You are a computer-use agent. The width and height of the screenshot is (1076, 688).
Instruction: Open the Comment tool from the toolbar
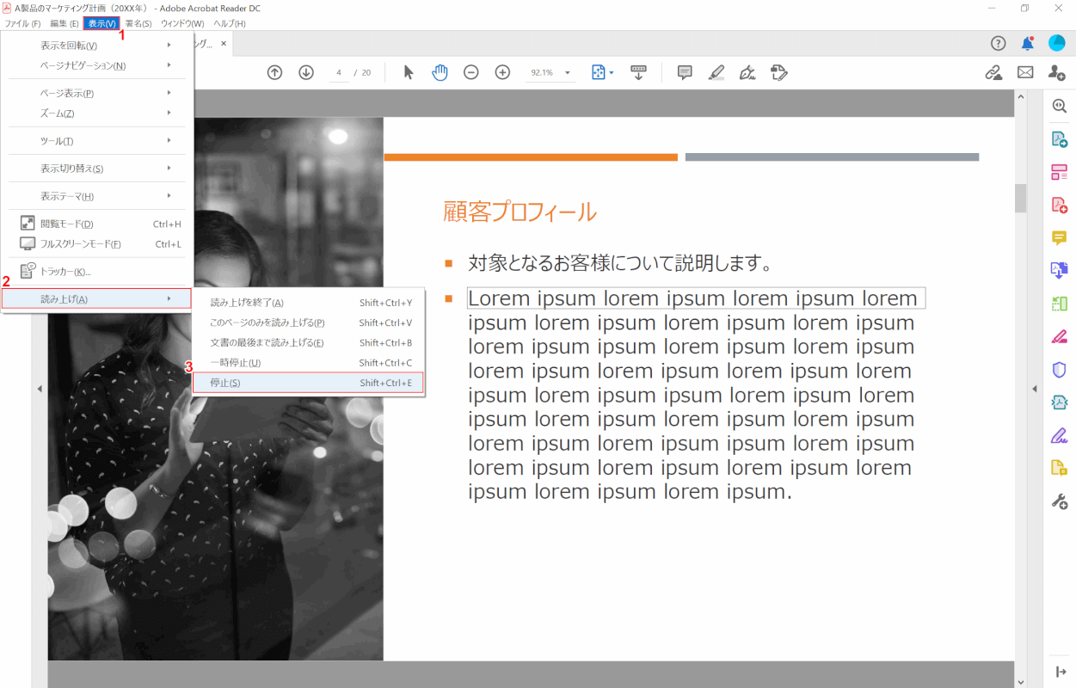pos(684,72)
